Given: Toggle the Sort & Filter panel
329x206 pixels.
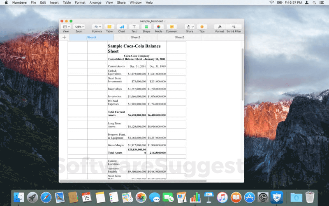Looking at the screenshot, I should [x=234, y=27].
